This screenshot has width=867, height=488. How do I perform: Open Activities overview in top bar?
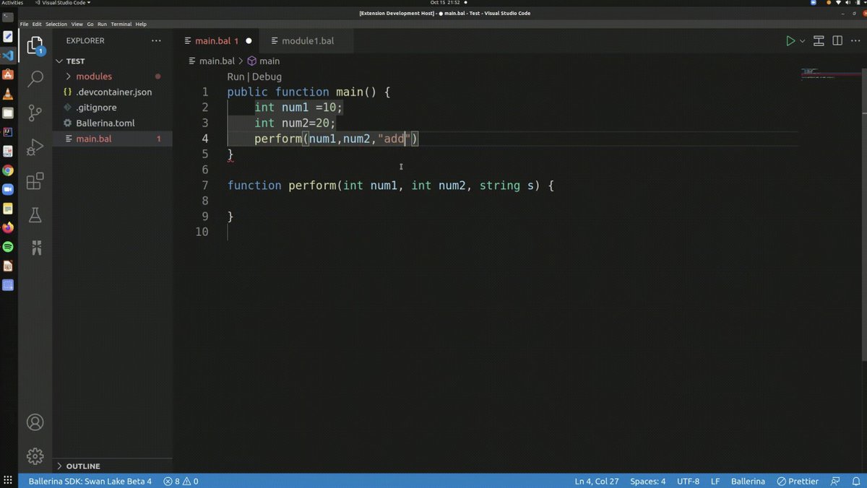point(12,3)
